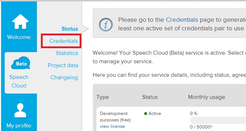Click the Welcome home icon
The image size is (246, 131).
[20, 21]
